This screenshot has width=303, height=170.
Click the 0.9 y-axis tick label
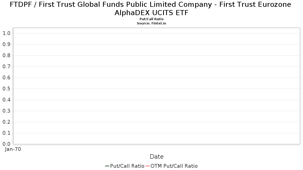[x=7, y=44]
